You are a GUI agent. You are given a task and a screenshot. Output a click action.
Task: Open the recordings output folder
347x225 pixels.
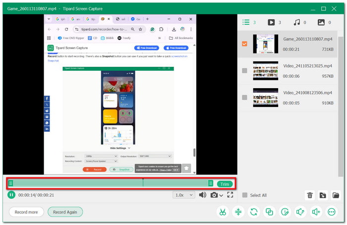(x=336, y=195)
